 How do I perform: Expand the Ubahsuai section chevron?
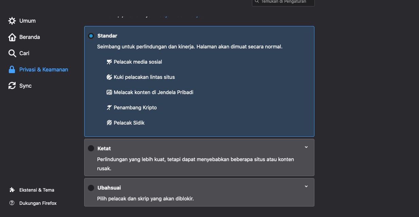tap(306, 187)
